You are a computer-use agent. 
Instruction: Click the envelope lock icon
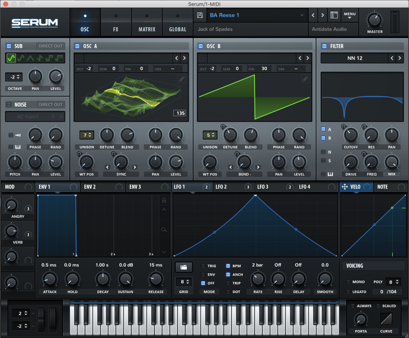[x=164, y=200]
